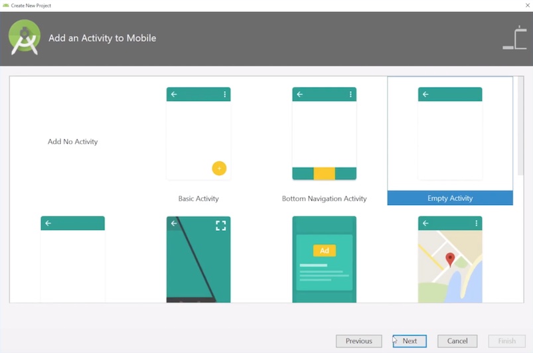Viewport: 533px width, 353px height.
Task: Select the Empty Activity template thumbnail
Action: (450, 133)
